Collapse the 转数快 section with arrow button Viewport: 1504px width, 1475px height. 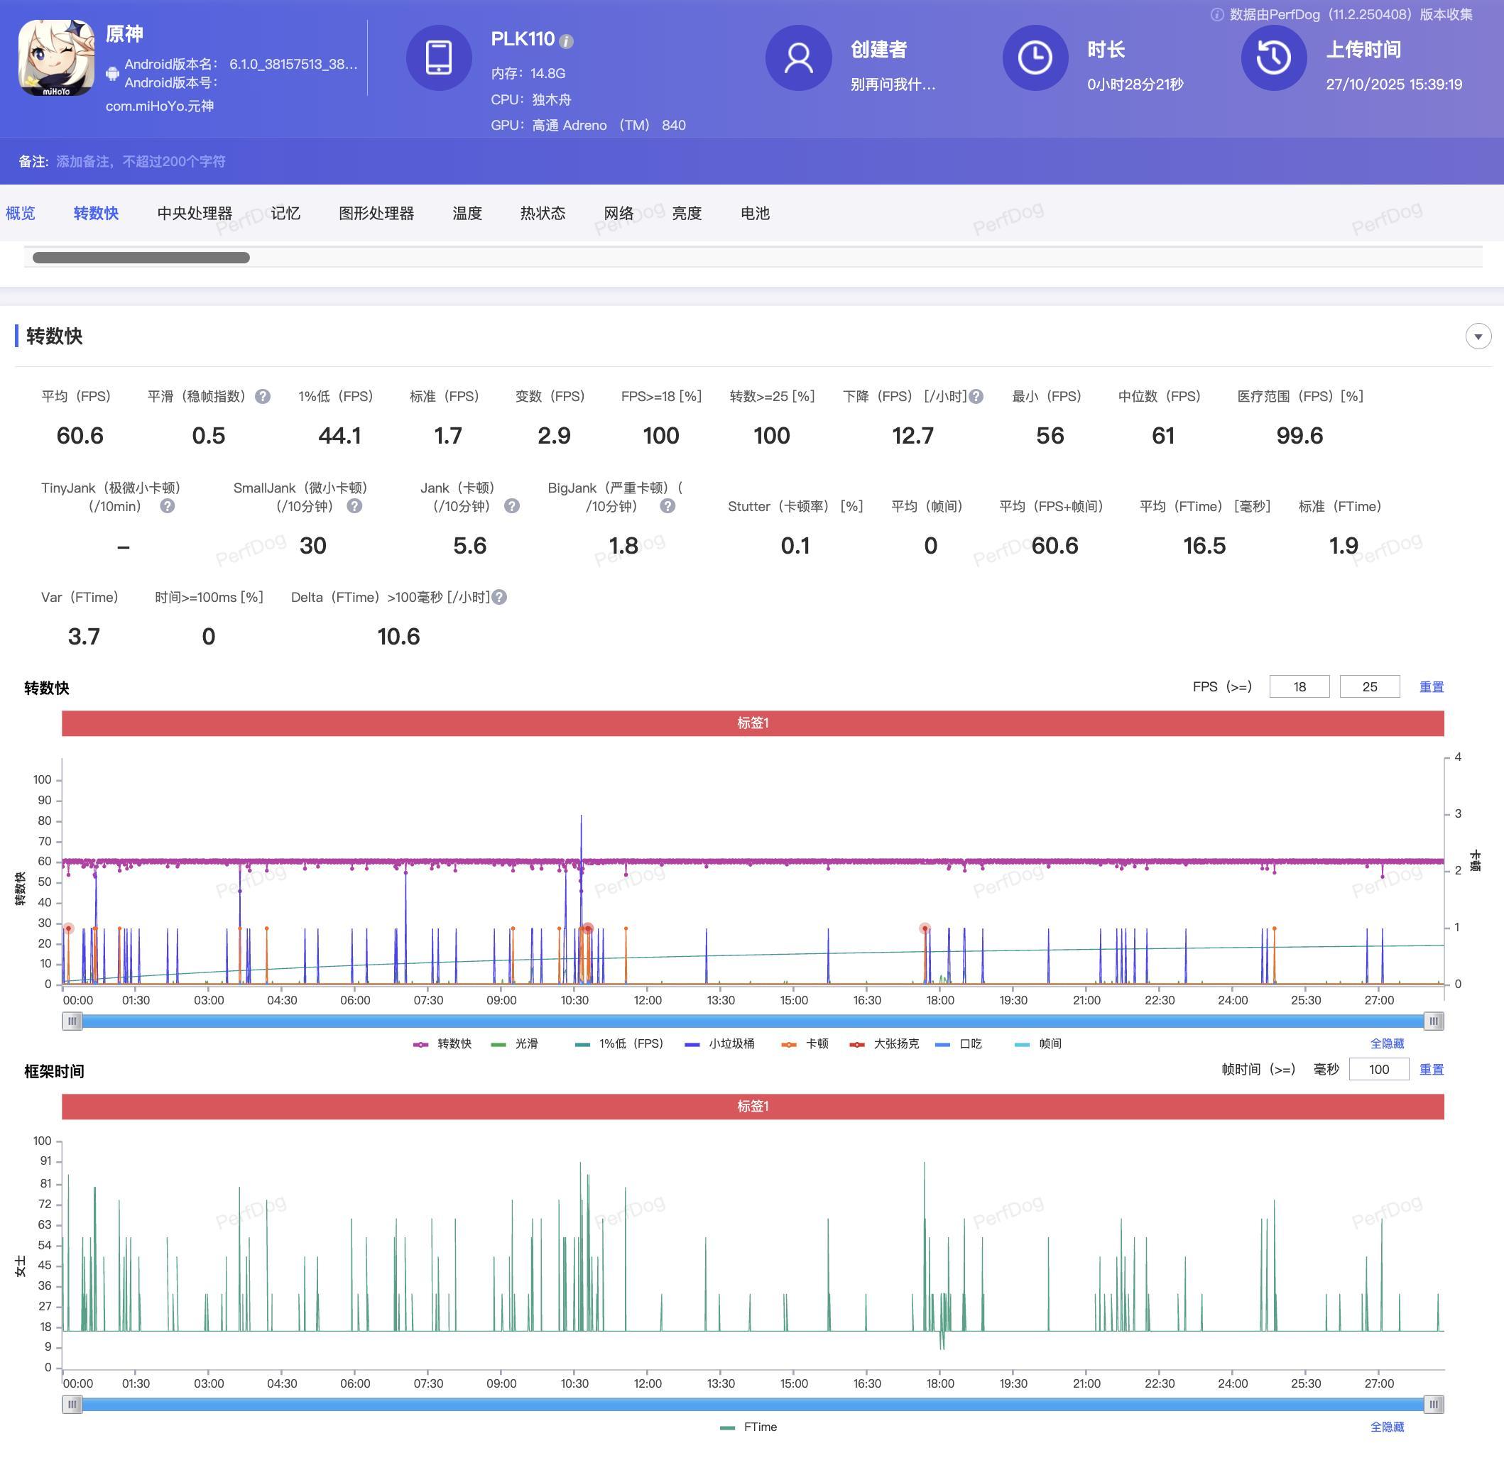click(1478, 336)
